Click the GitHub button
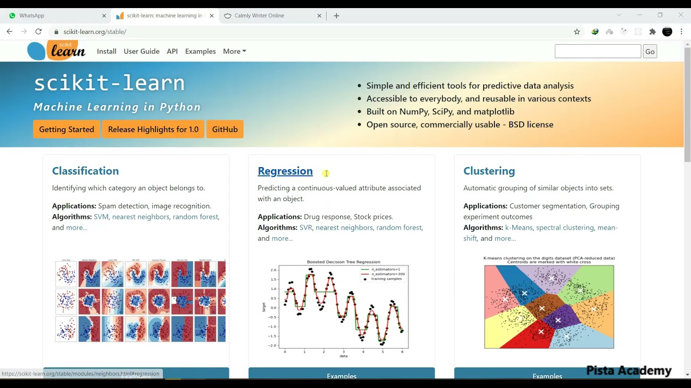Screen dimensions: 691x388 click(x=225, y=129)
